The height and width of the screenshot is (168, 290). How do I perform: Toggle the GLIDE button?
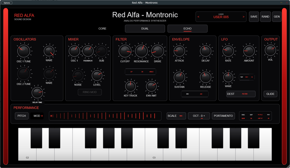coord(270,94)
